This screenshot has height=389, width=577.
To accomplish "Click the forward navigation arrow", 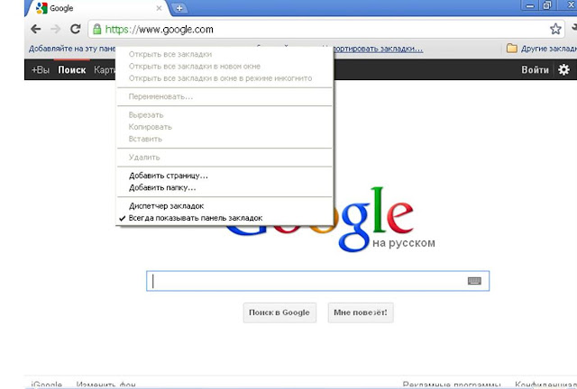I will click(x=56, y=29).
